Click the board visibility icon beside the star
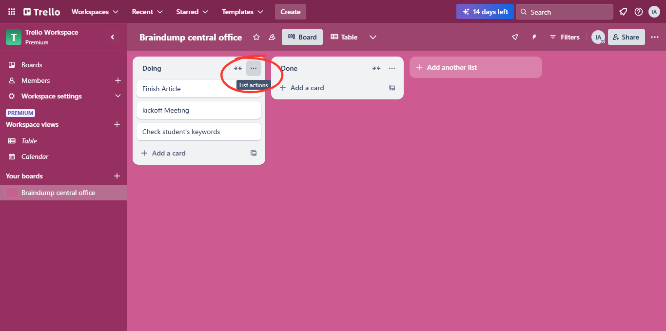 coord(272,37)
